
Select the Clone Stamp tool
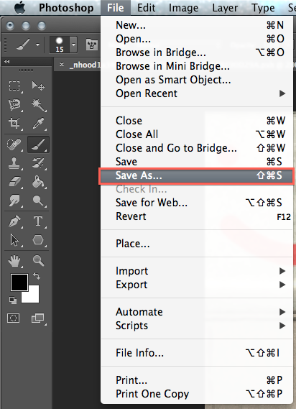pos(14,163)
